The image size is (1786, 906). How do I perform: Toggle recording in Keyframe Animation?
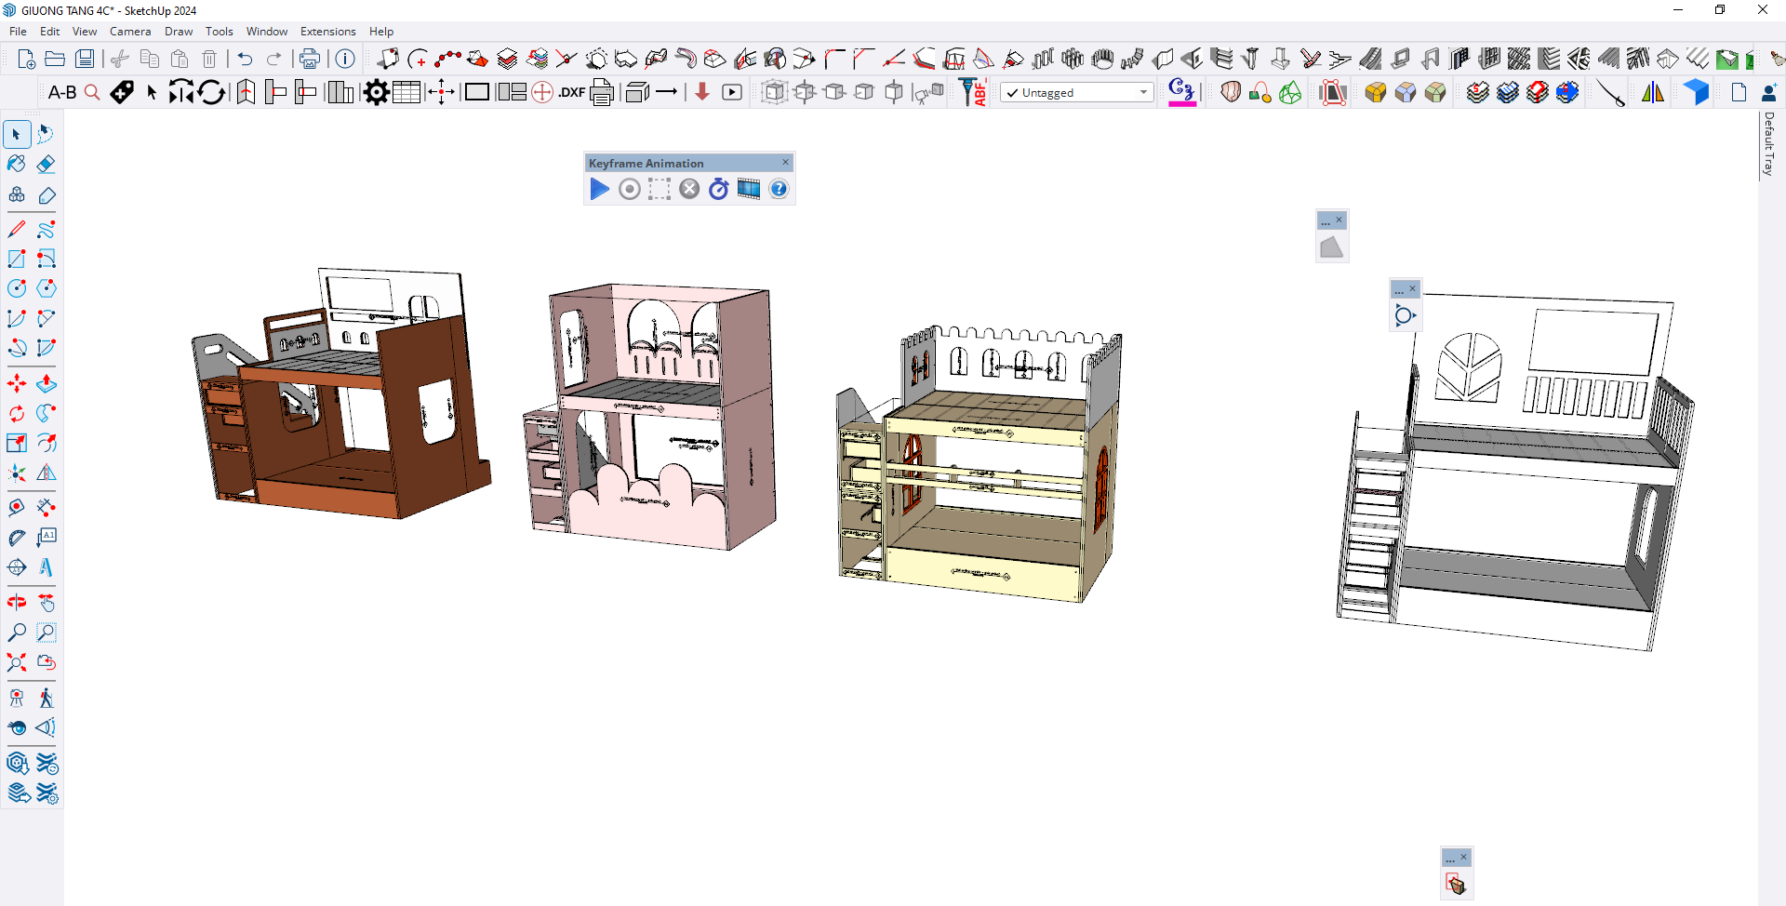point(630,190)
